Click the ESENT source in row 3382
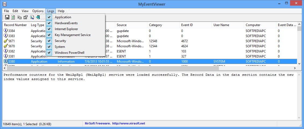 pos(122,51)
